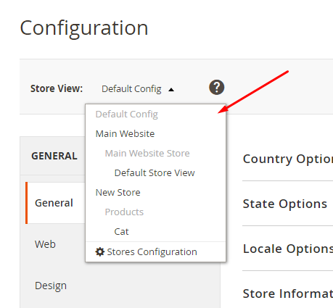Open the Default Config scope switcher

pyautogui.click(x=138, y=89)
